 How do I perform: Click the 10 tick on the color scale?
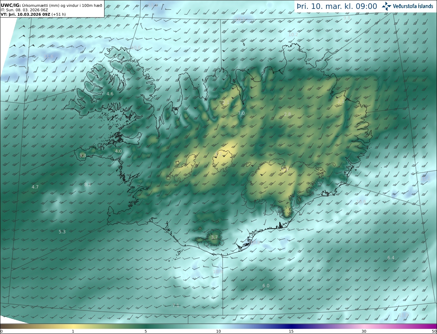click(x=218, y=331)
